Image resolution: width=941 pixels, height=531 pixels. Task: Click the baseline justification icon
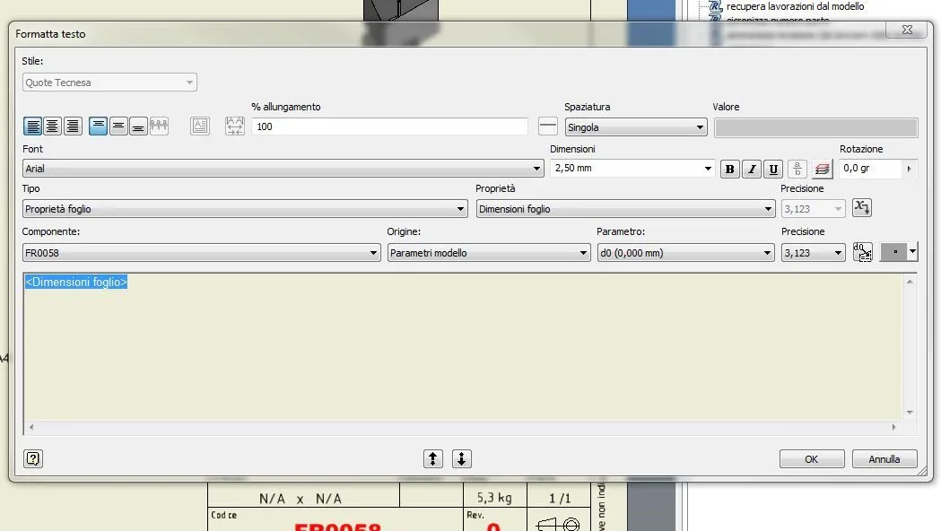159,126
